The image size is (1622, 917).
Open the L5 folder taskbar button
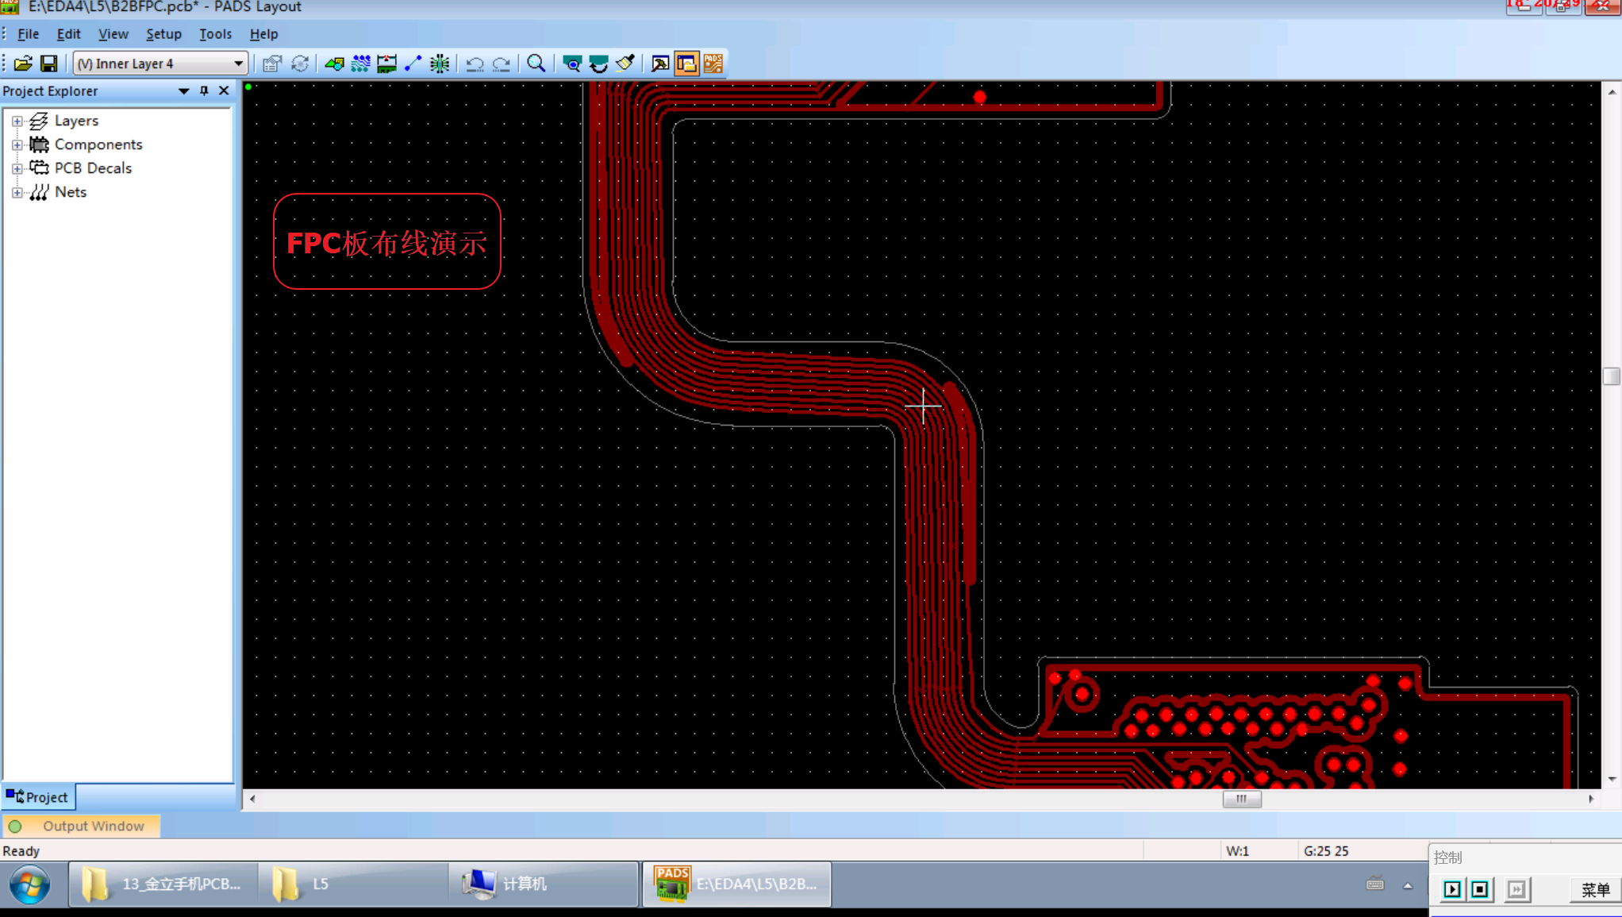354,884
